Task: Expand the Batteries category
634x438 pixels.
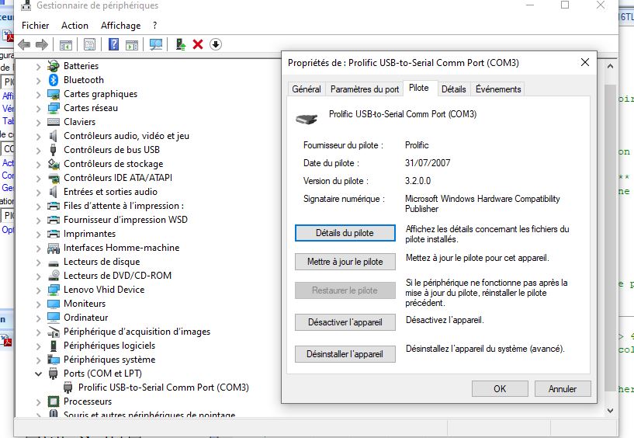Action: click(38, 66)
